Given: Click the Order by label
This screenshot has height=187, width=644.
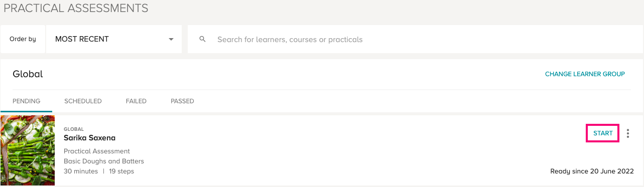Looking at the screenshot, I should [x=23, y=39].
